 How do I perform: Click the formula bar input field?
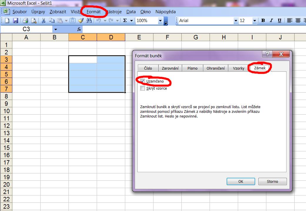coord(194,29)
